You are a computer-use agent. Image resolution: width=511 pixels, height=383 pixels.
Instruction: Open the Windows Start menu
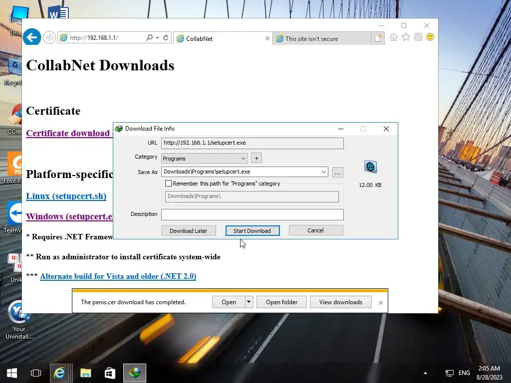pyautogui.click(x=12, y=373)
